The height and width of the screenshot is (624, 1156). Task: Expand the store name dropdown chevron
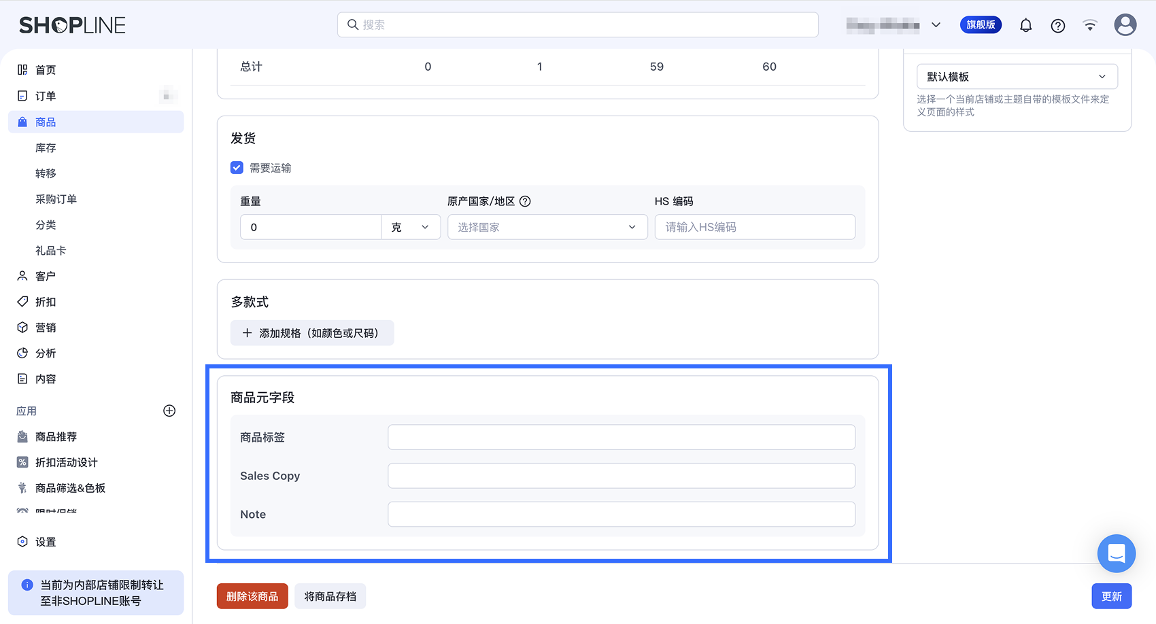click(936, 25)
